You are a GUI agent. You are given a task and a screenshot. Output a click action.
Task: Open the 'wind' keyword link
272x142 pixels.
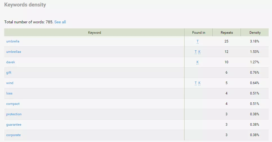click(10, 83)
